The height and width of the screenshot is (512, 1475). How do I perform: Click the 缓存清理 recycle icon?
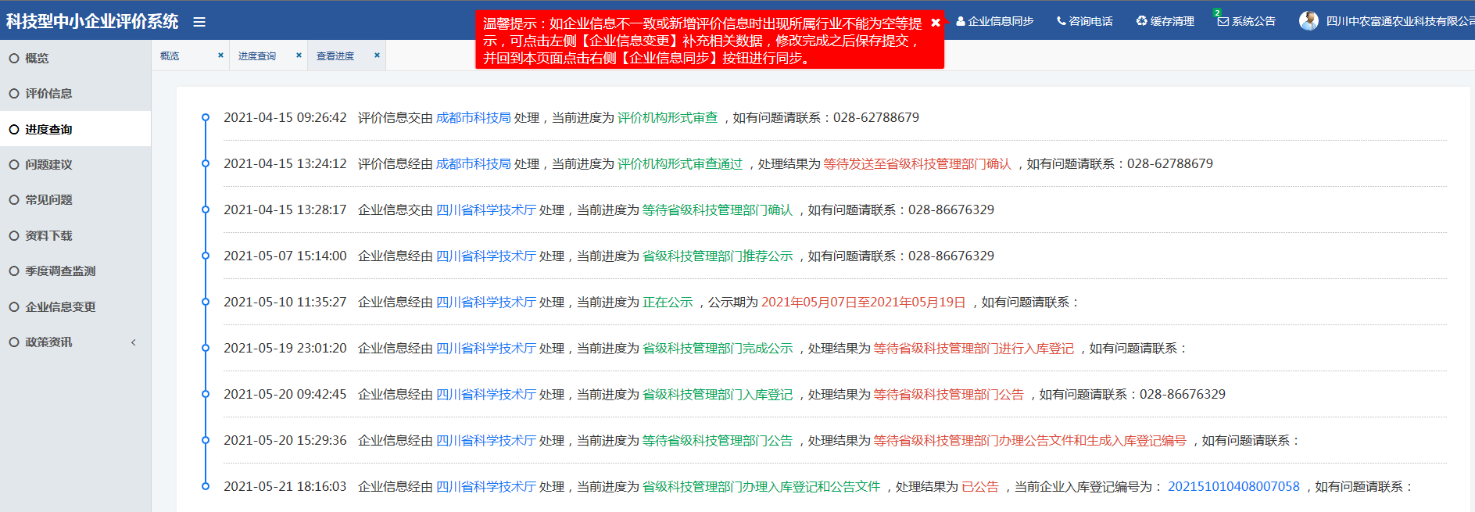pos(1141,21)
